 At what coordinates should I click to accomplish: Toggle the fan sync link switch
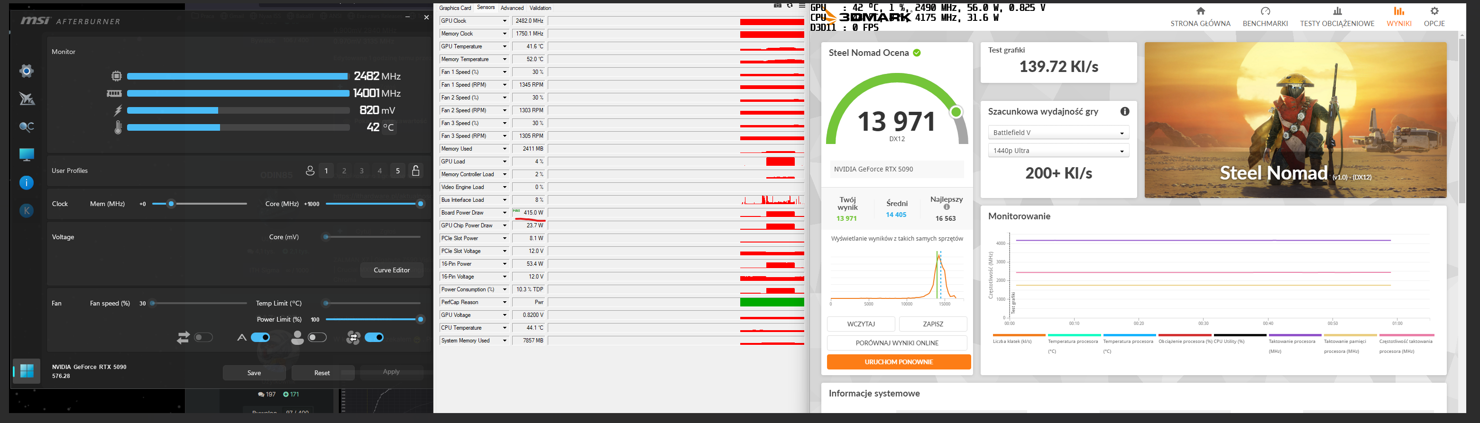pyautogui.click(x=203, y=337)
